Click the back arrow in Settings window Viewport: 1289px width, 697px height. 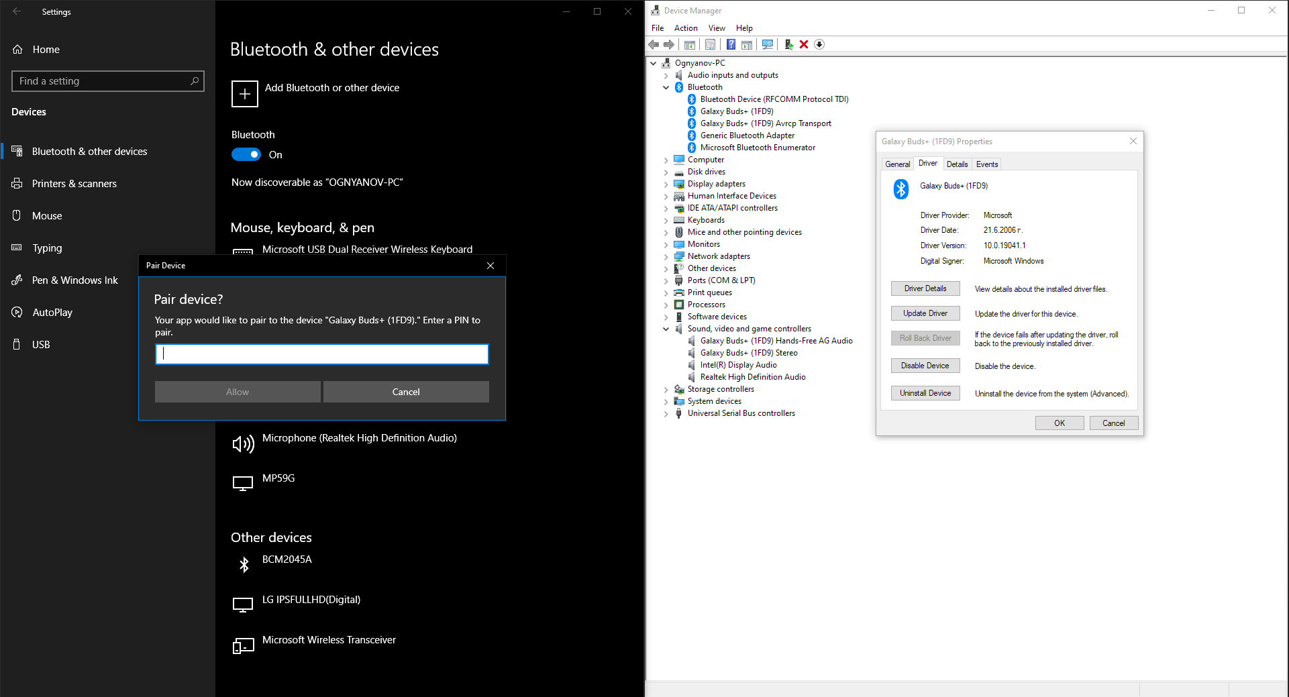click(x=17, y=11)
